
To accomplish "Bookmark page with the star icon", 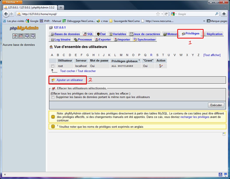I will coord(158,14).
